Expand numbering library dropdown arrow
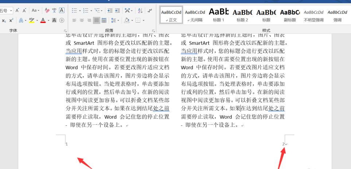351x169 pixels. 91,11
